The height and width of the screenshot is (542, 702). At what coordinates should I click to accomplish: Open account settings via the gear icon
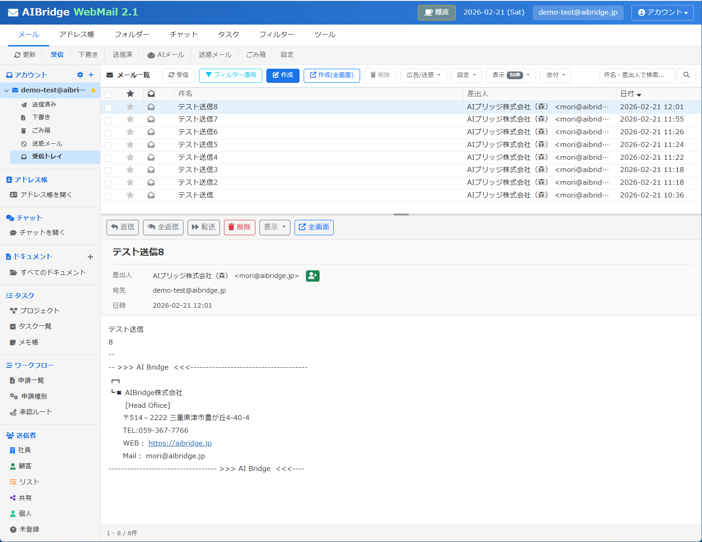coord(80,75)
